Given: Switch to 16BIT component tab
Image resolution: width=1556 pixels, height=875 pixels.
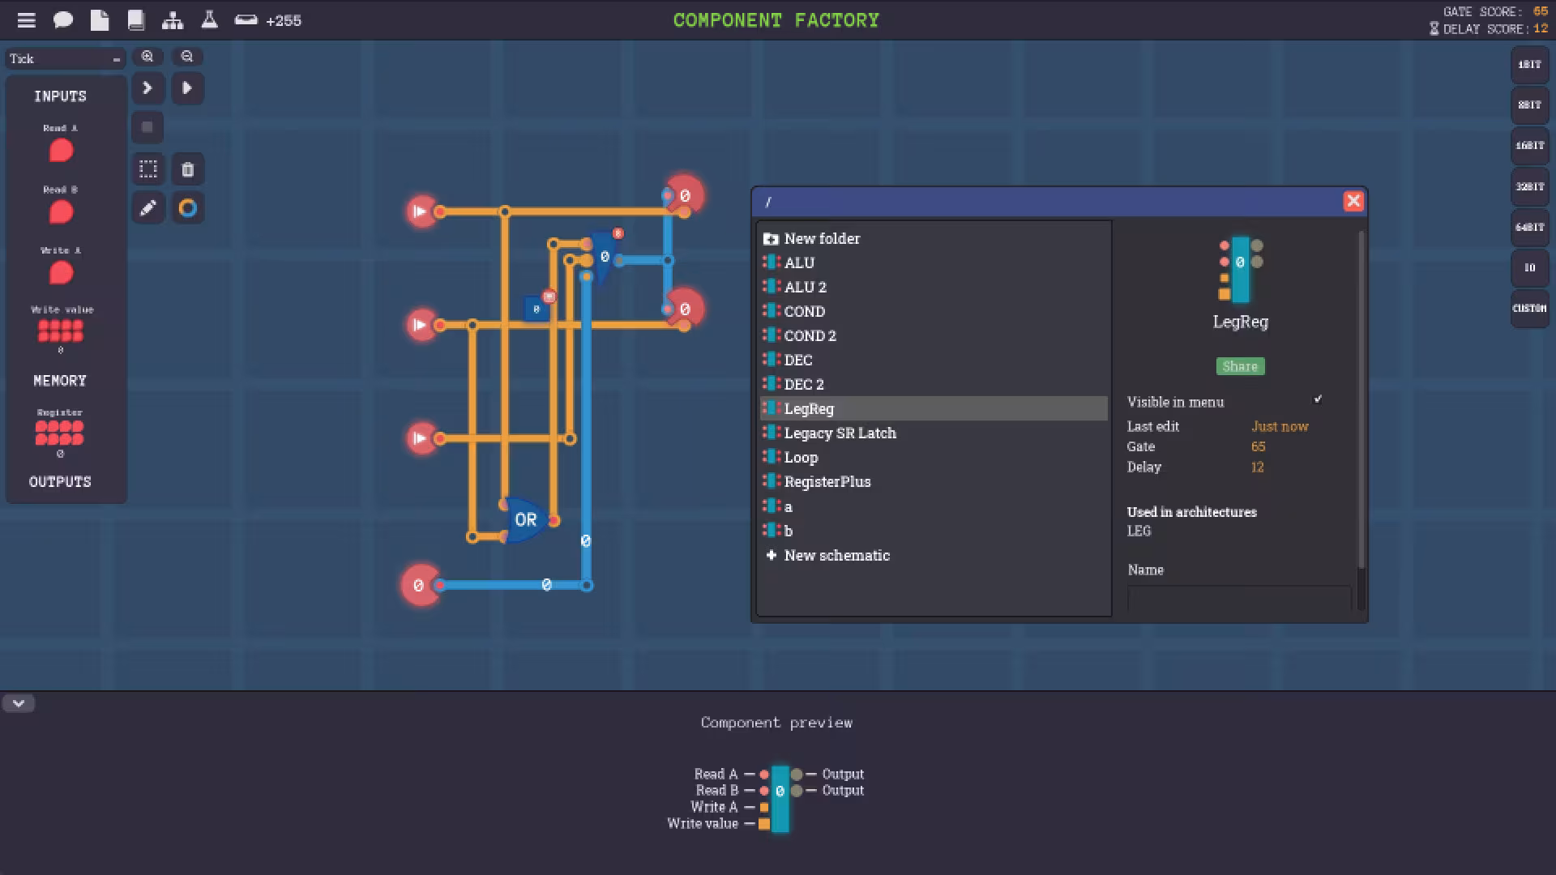Looking at the screenshot, I should (1529, 146).
